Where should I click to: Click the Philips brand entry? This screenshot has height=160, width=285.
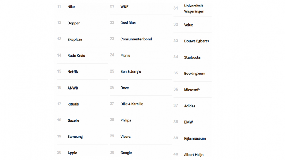125,120
